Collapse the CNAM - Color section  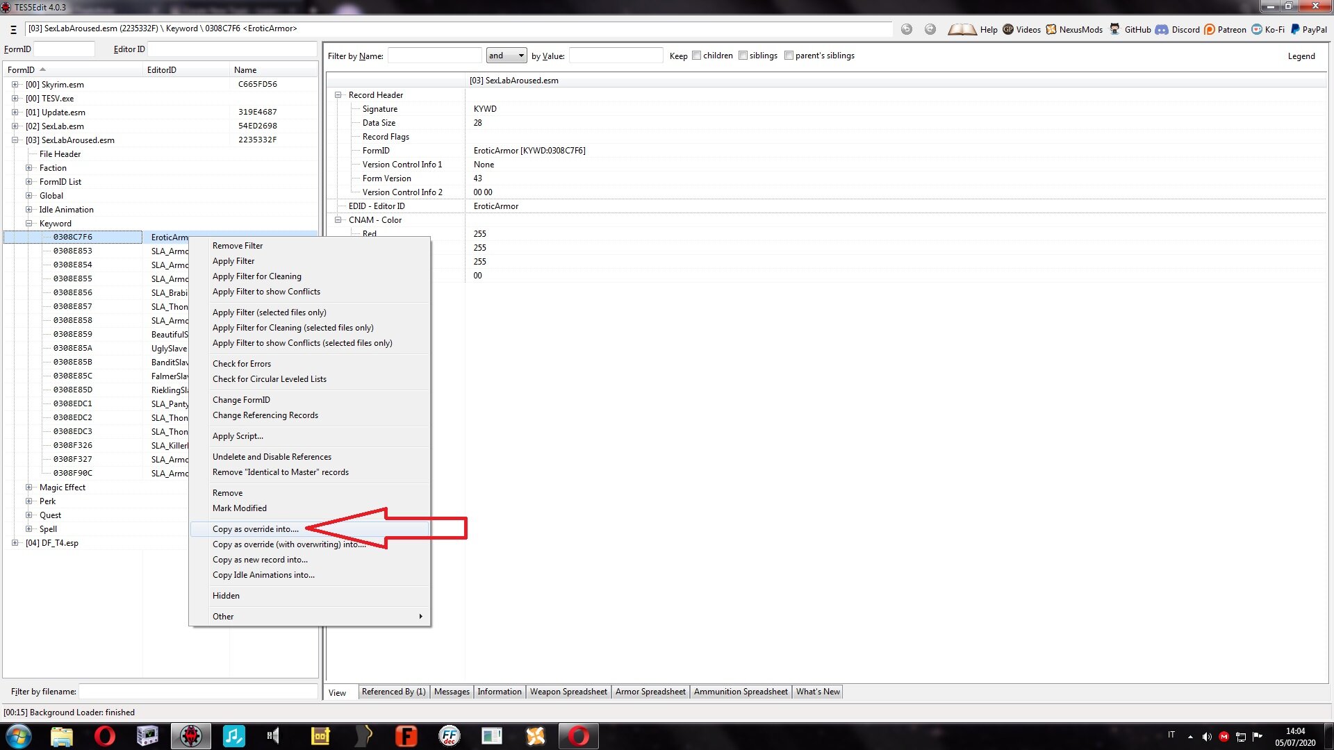coord(338,220)
